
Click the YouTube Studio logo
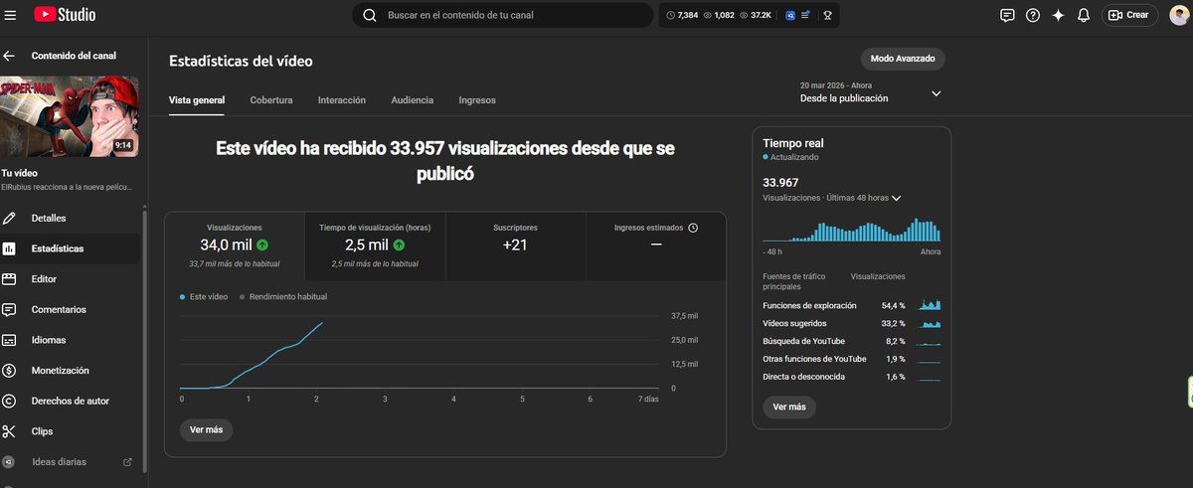point(67,15)
